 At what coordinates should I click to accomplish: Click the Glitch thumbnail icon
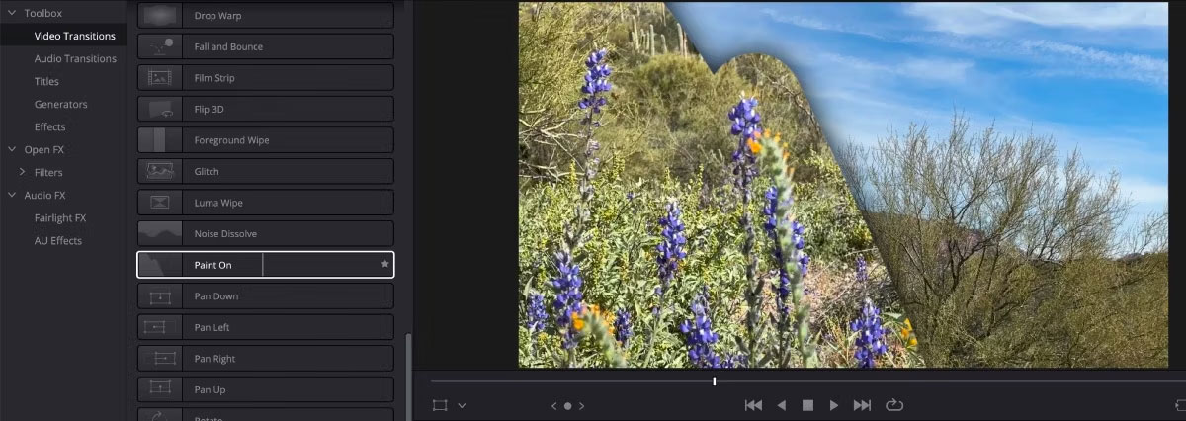coord(159,171)
